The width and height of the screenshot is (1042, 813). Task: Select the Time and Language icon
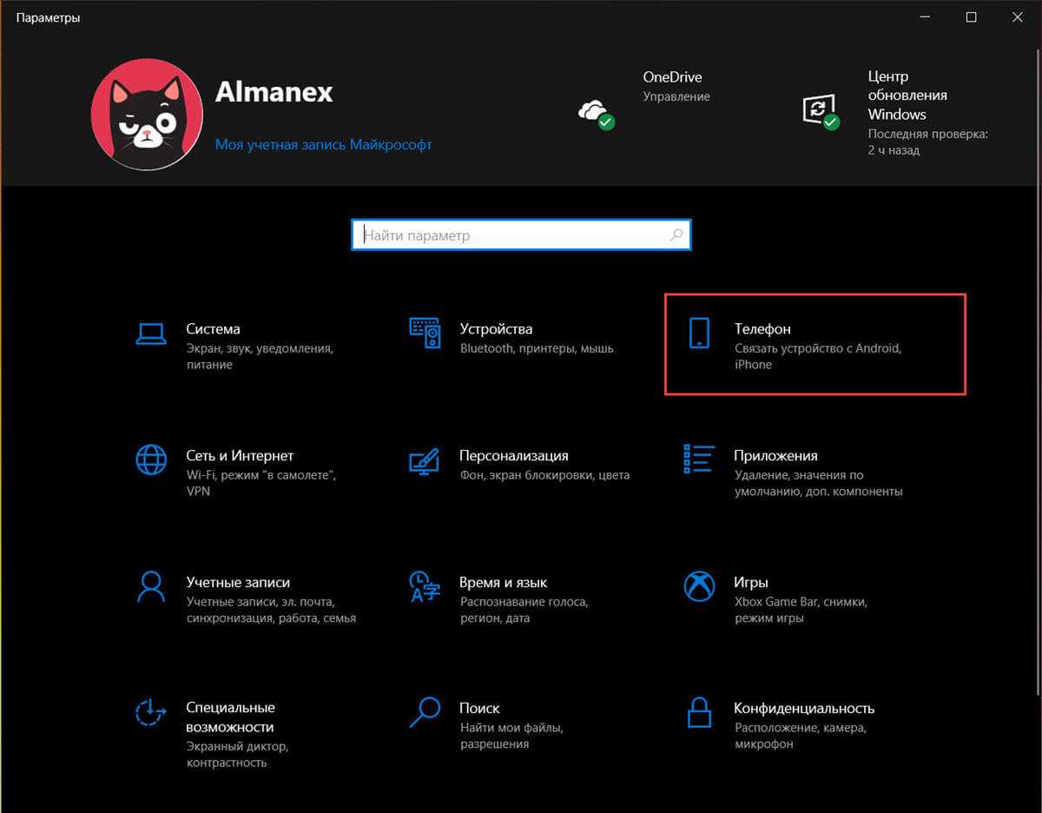point(425,586)
